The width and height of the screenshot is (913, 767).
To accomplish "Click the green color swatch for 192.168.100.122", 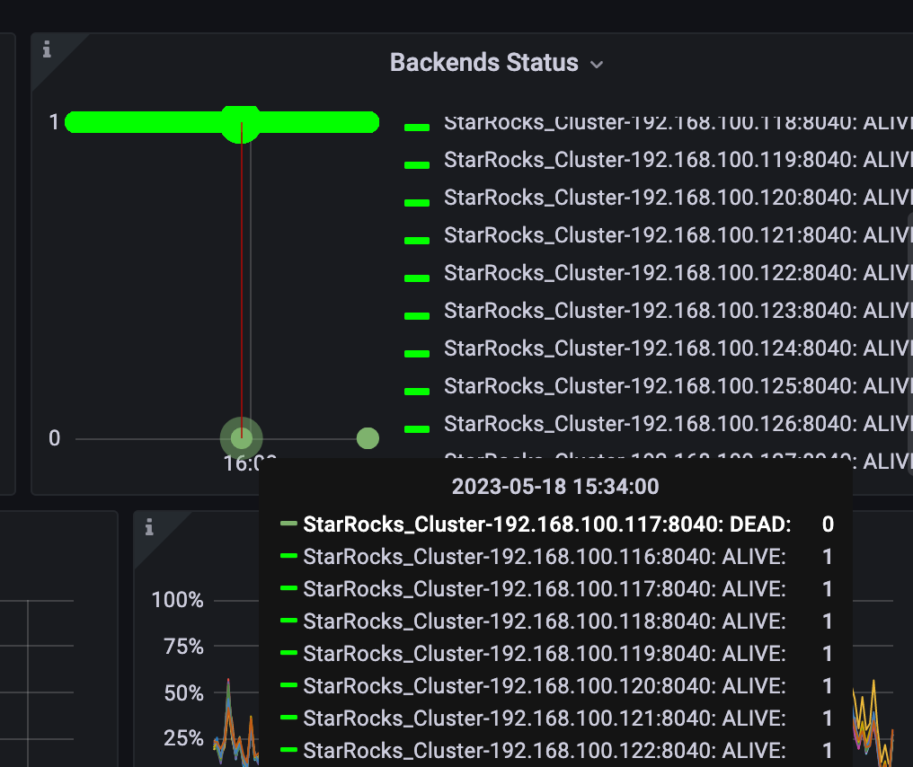I will click(417, 278).
